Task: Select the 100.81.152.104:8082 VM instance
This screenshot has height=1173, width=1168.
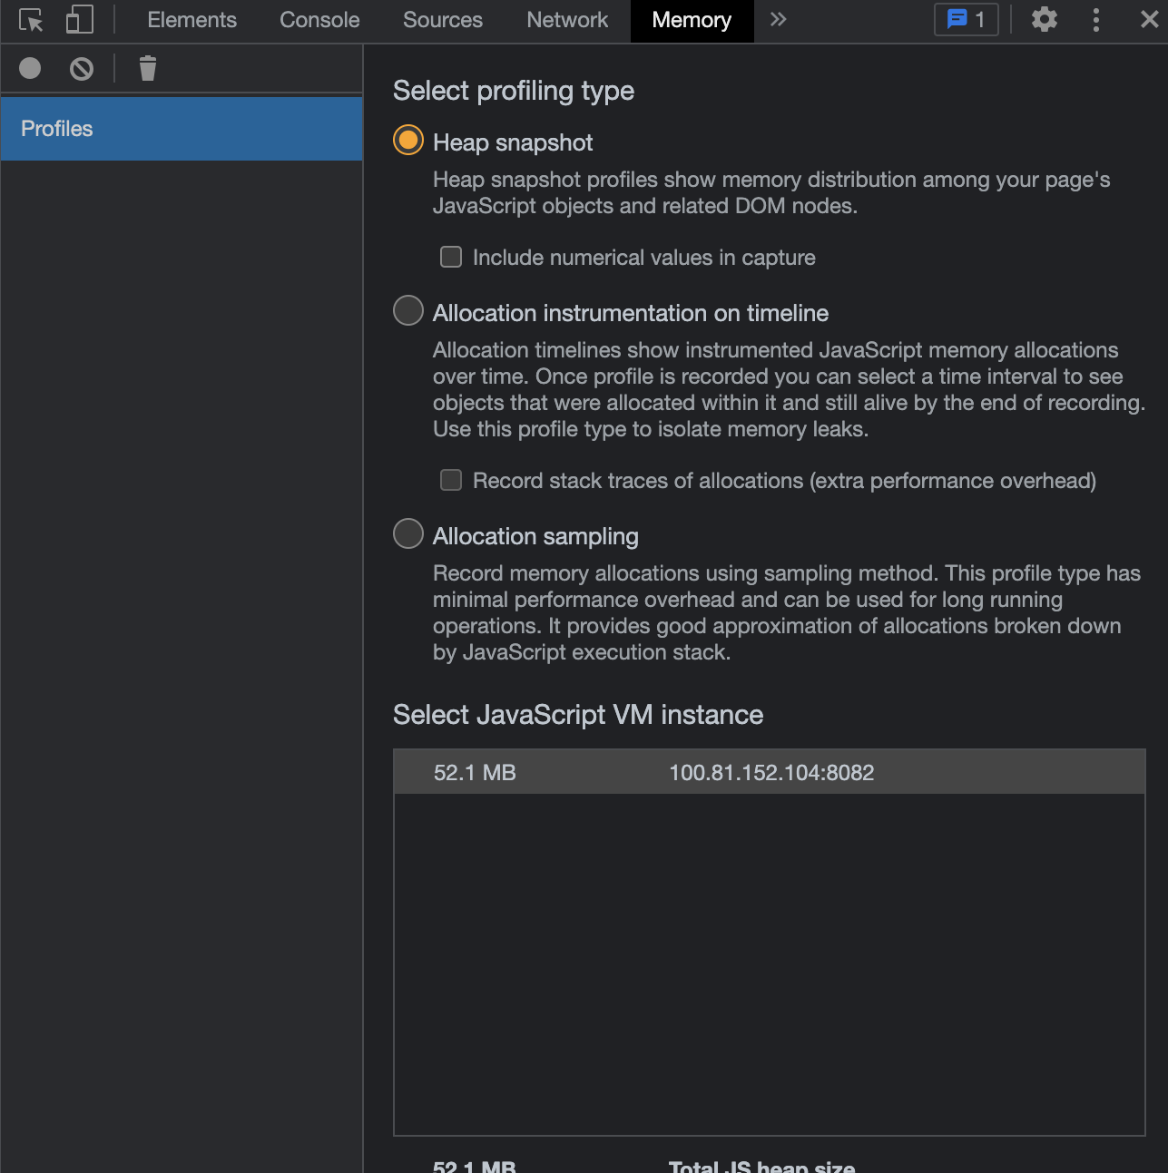Action: [770, 772]
